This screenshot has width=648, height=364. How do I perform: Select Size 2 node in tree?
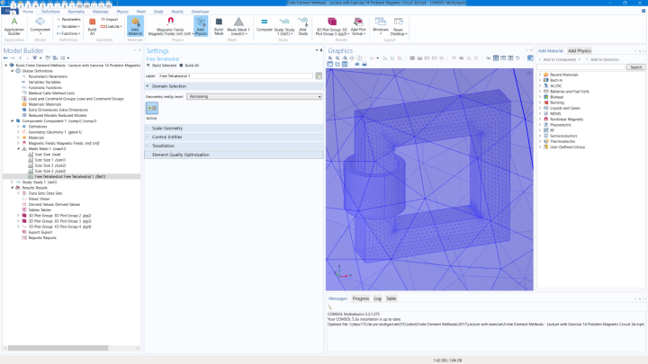click(x=49, y=165)
